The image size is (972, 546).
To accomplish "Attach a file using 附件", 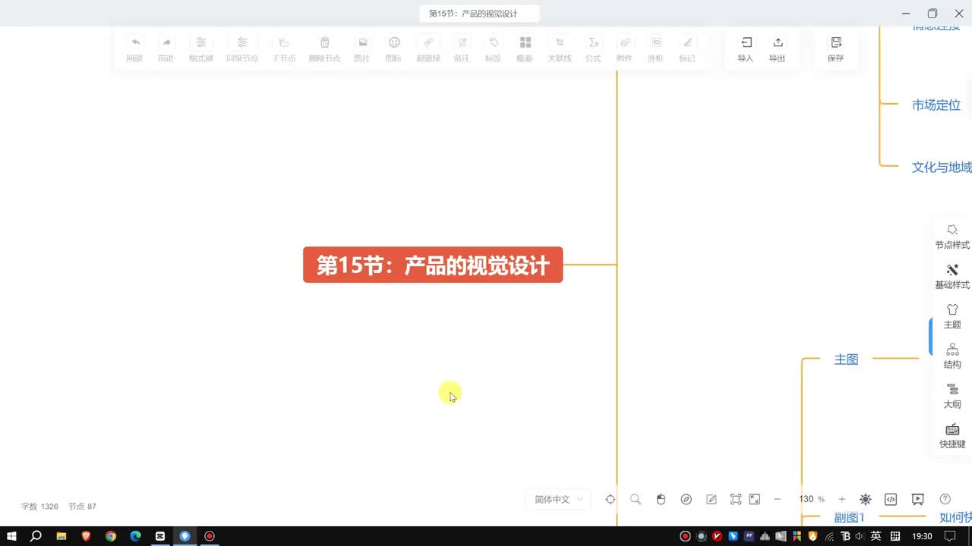I will click(624, 49).
